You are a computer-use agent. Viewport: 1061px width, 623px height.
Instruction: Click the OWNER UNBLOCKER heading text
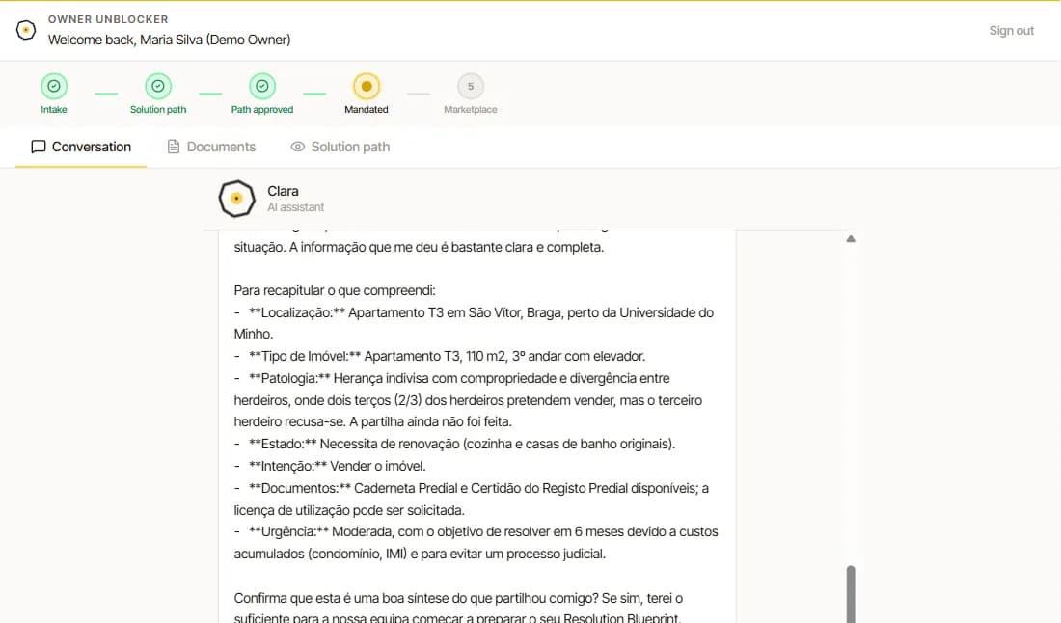(108, 19)
